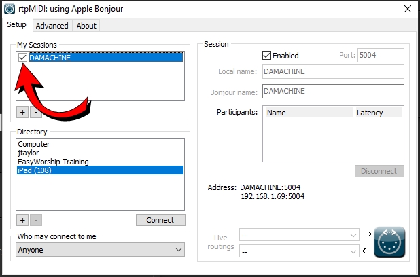The height and width of the screenshot is (277, 420).
Task: Switch to the Advanced tab
Action: click(x=52, y=26)
